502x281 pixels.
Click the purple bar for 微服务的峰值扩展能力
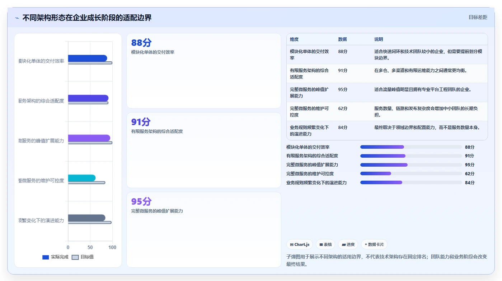(89, 138)
